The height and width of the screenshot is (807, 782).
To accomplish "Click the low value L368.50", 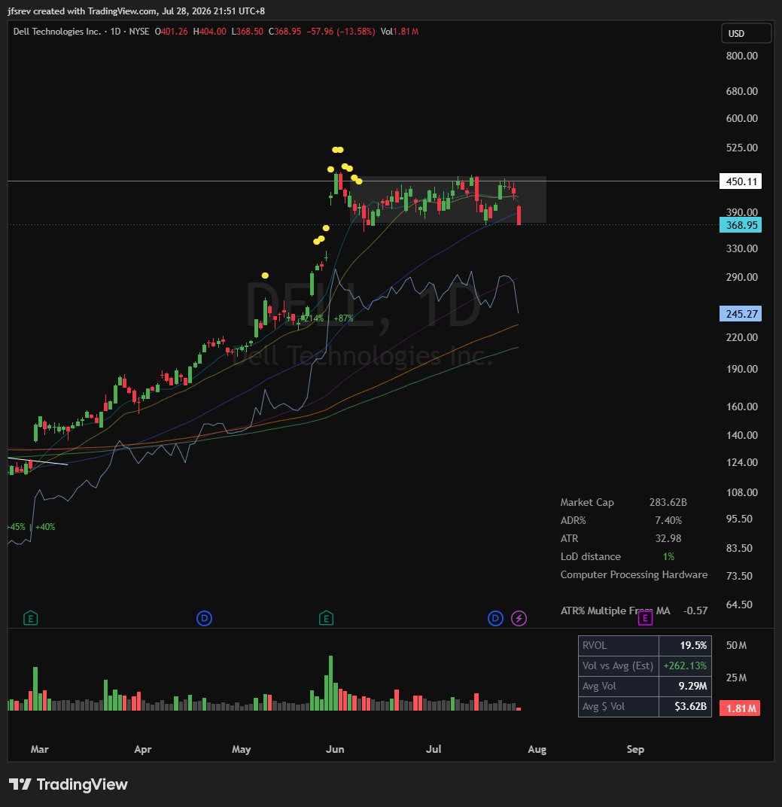I will point(247,32).
